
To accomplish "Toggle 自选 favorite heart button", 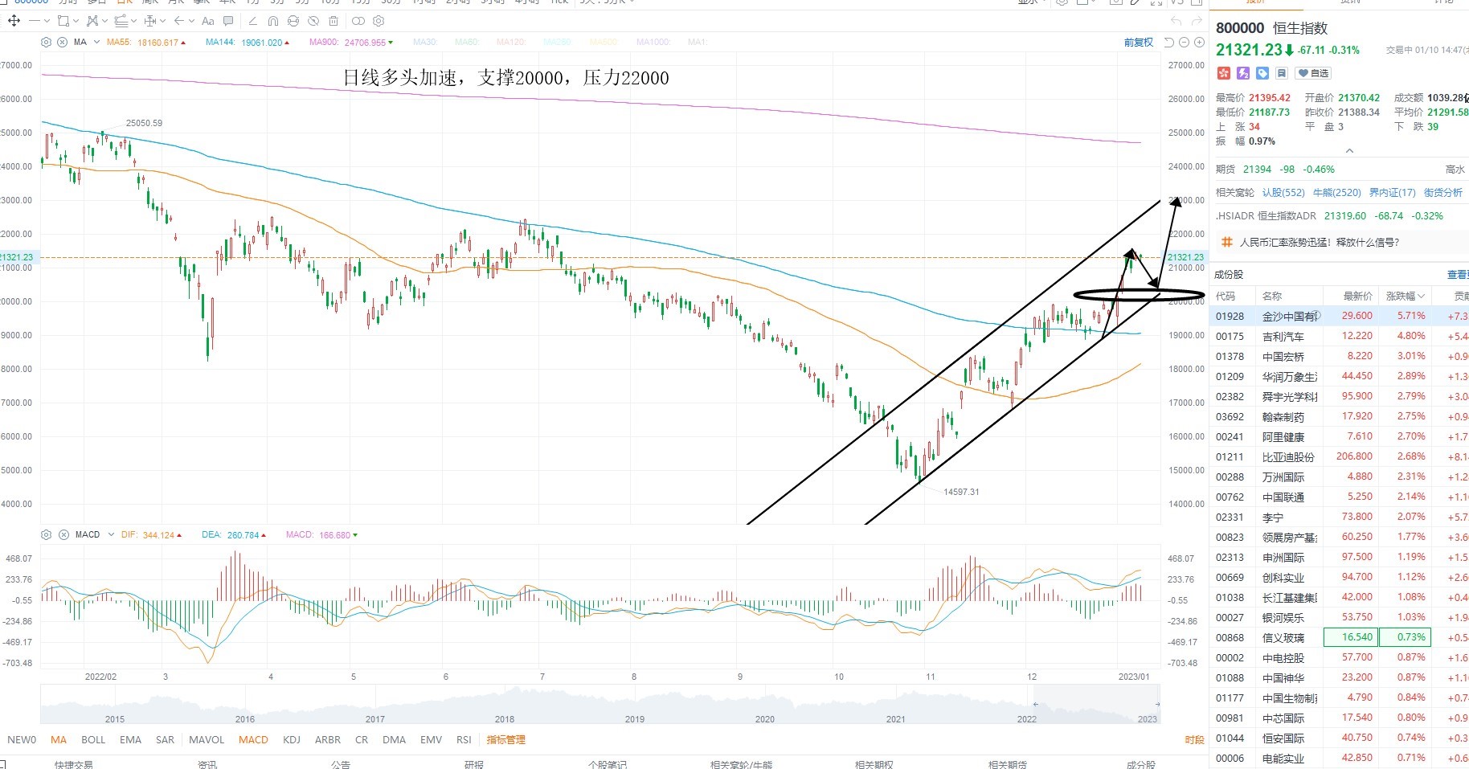I will coord(1314,73).
